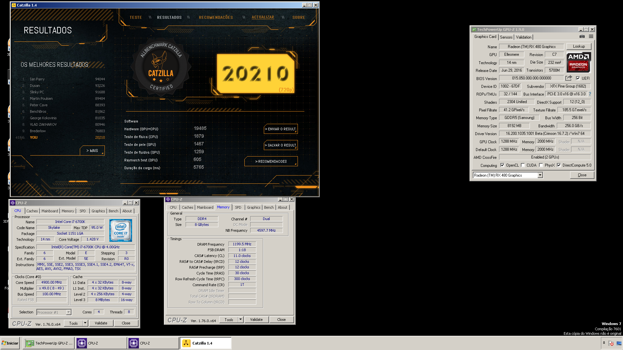This screenshot has height=350, width=623.
Task: Click the Intel Core i7 badge
Action: pyautogui.click(x=121, y=230)
